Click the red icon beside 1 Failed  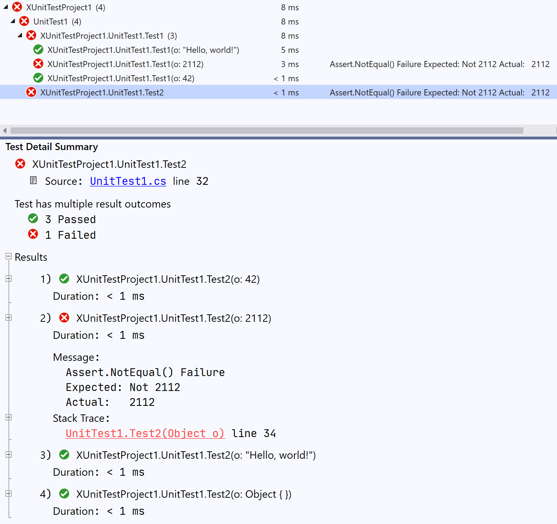(33, 234)
